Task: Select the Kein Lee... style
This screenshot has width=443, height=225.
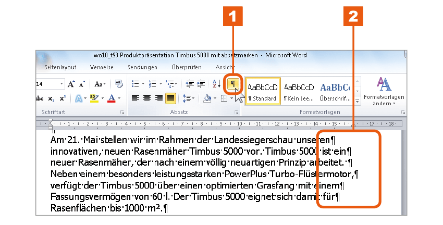Action: (299, 91)
